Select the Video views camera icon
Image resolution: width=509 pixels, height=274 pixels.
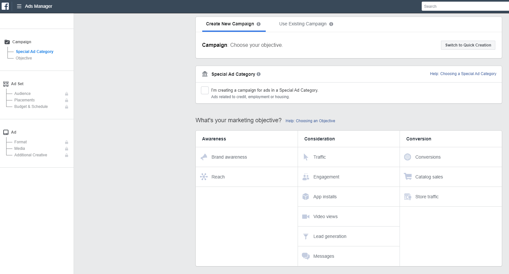(305, 216)
